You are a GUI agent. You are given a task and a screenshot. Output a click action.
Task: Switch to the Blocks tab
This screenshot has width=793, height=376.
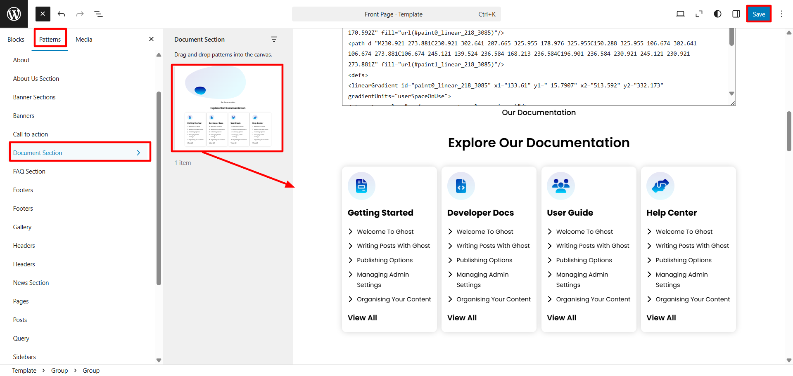(x=16, y=39)
